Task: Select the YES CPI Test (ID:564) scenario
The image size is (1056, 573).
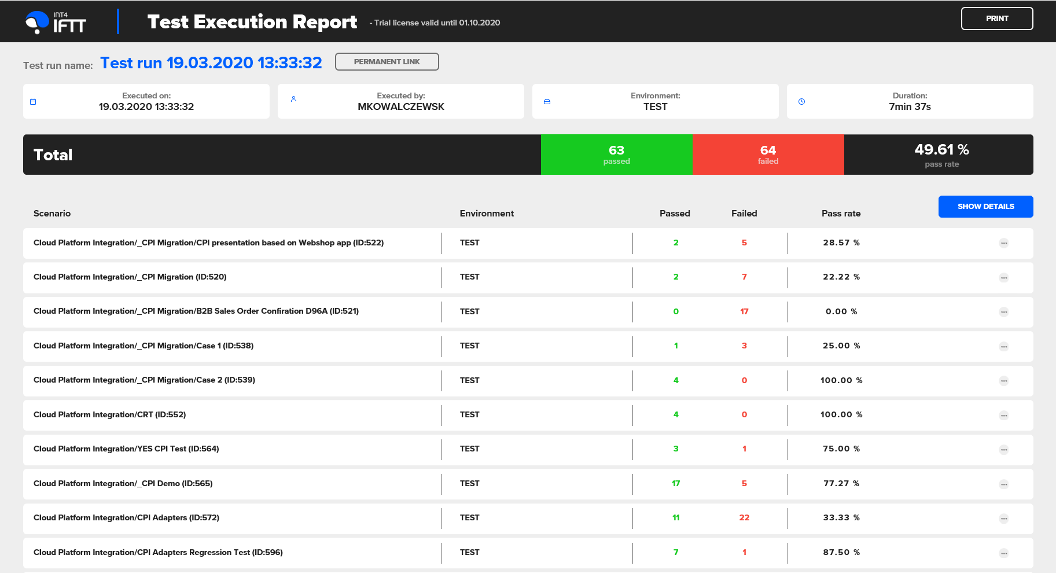Action: pyautogui.click(x=126, y=449)
